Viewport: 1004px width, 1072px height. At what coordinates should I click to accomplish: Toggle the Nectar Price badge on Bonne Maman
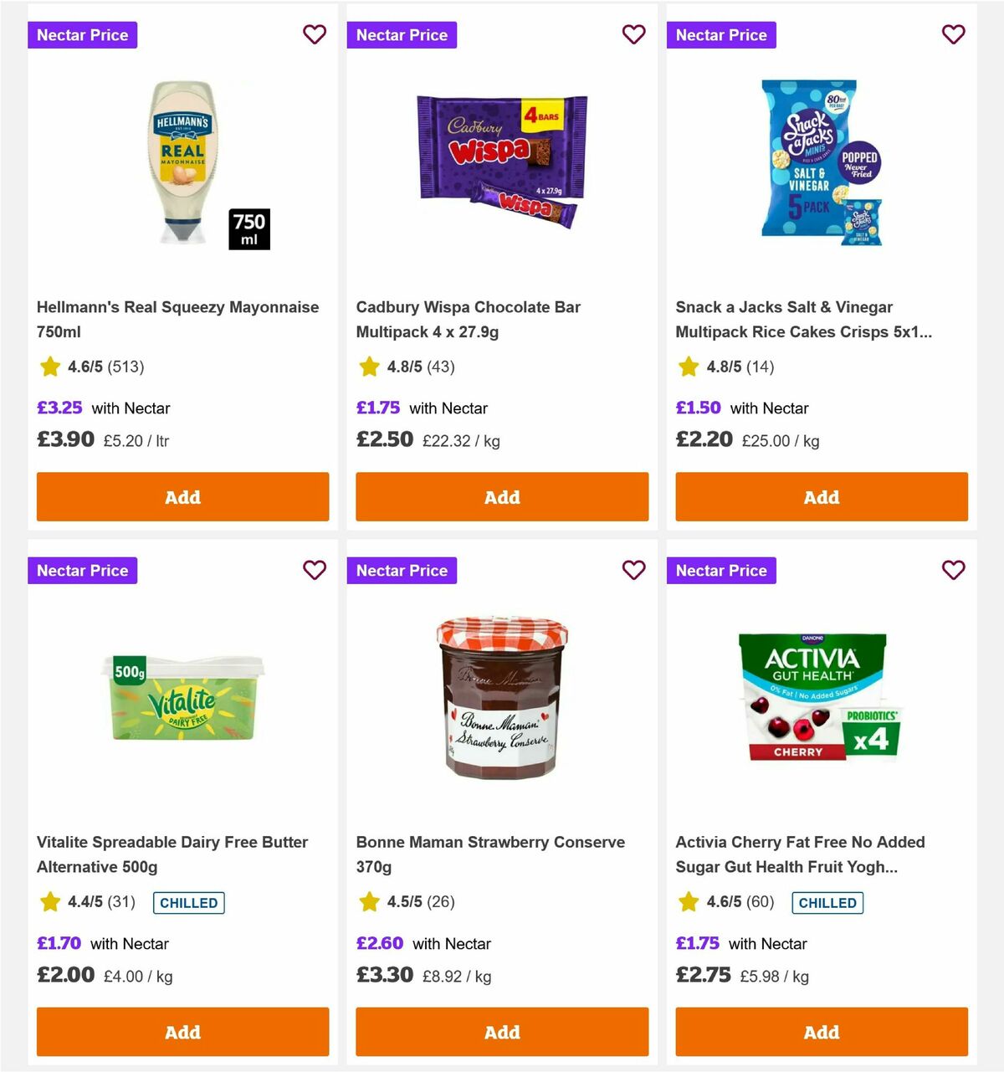point(402,570)
